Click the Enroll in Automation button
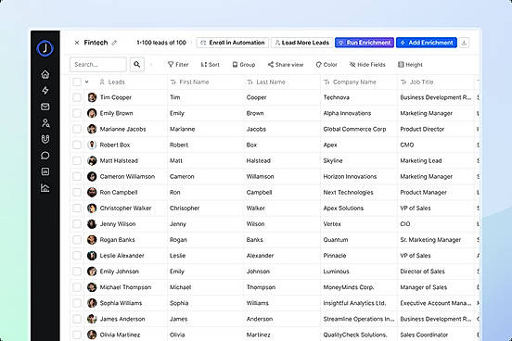Image resolution: width=512 pixels, height=341 pixels. (x=233, y=43)
